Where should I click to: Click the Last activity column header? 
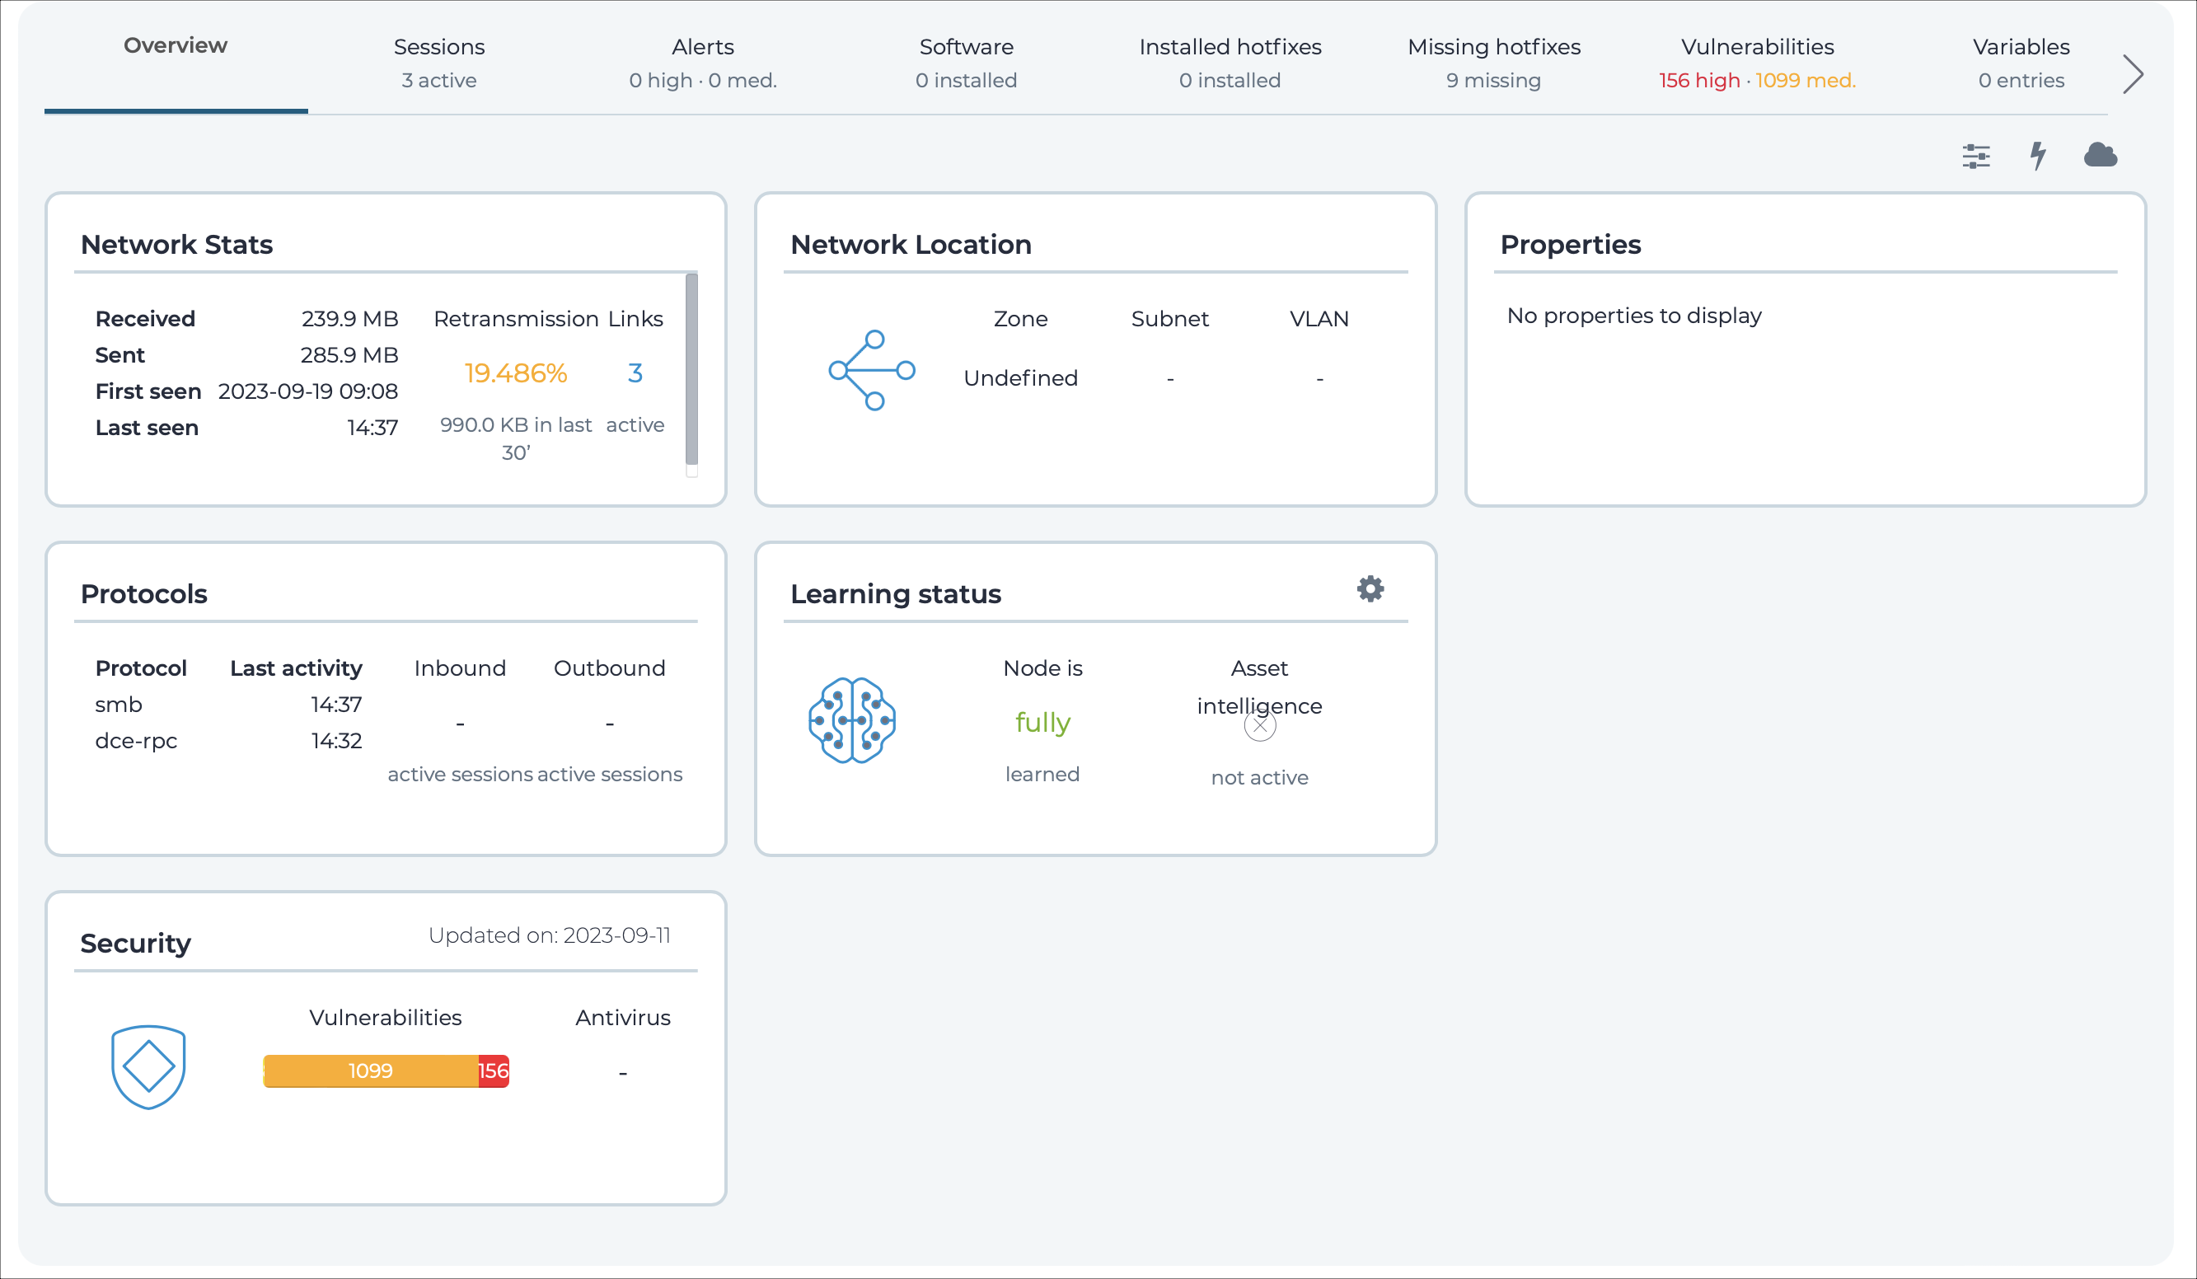(x=296, y=668)
